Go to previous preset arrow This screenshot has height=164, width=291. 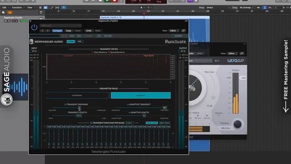pyautogui.click(x=42, y=31)
